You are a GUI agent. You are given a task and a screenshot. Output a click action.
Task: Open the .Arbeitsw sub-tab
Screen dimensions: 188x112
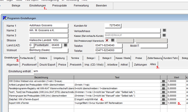112,65
